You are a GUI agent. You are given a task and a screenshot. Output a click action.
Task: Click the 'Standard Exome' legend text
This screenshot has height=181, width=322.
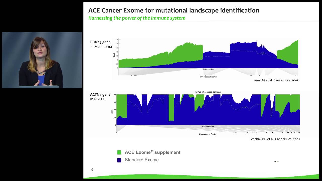142,160
